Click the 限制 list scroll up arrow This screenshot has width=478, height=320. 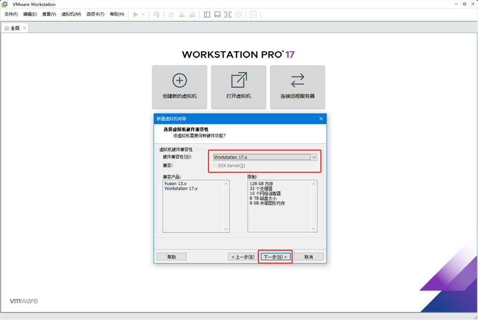[x=314, y=184]
